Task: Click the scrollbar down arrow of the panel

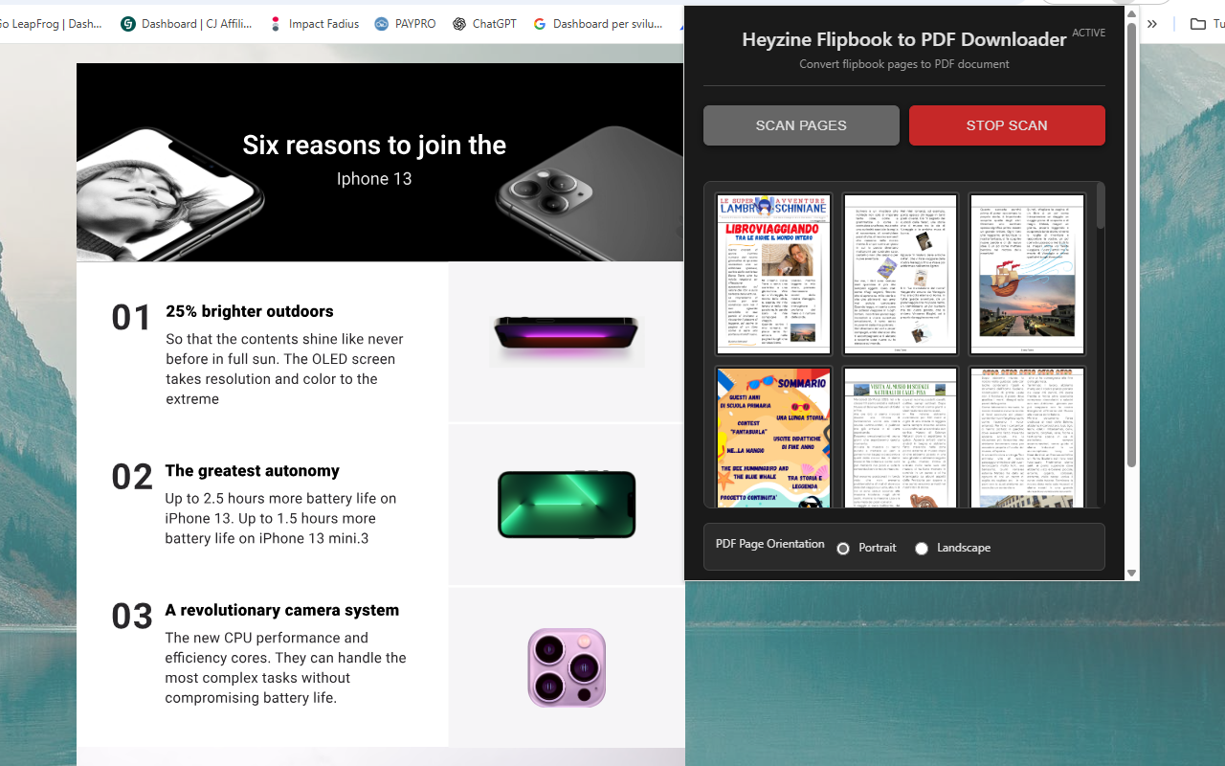Action: [x=1131, y=573]
